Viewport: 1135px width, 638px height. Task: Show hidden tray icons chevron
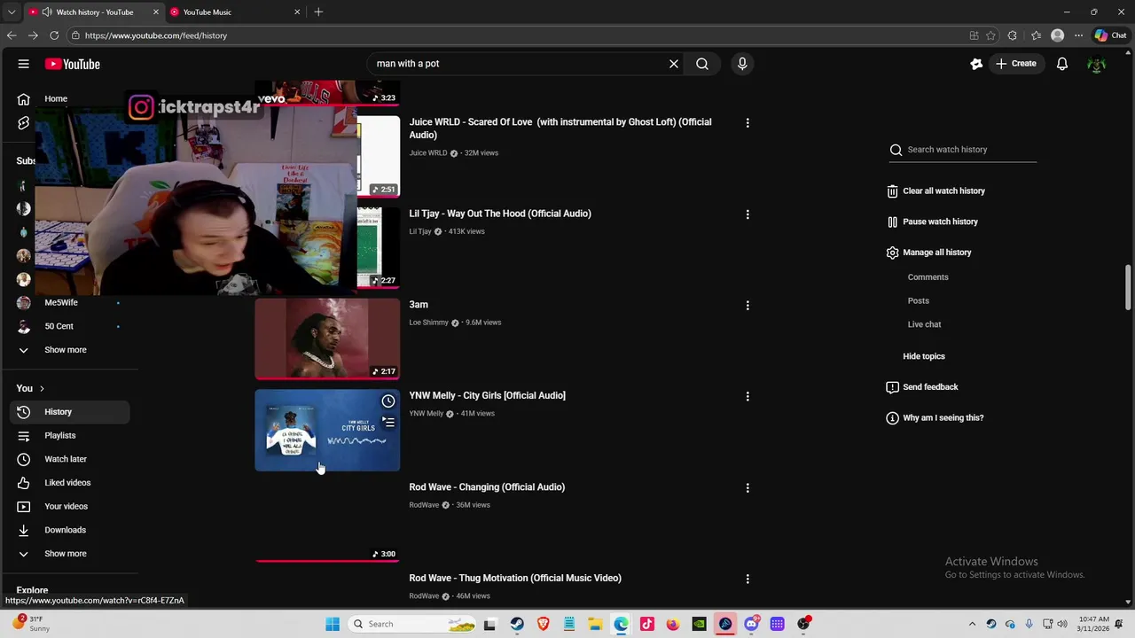(x=972, y=624)
